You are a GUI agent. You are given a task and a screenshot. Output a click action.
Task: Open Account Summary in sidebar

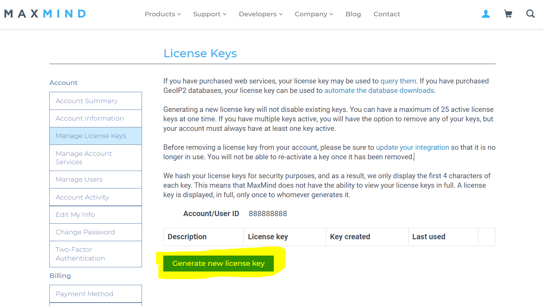96,101
